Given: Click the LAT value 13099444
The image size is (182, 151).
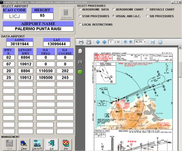Looking at the screenshot, I should coord(56,44).
